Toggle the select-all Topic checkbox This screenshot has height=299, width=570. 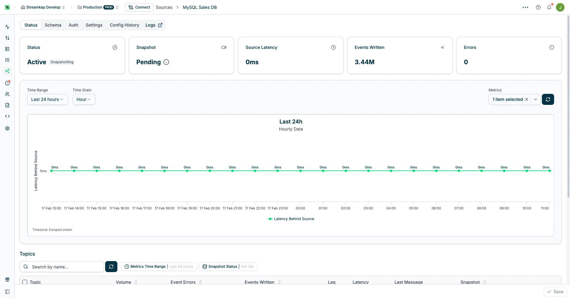click(25, 282)
